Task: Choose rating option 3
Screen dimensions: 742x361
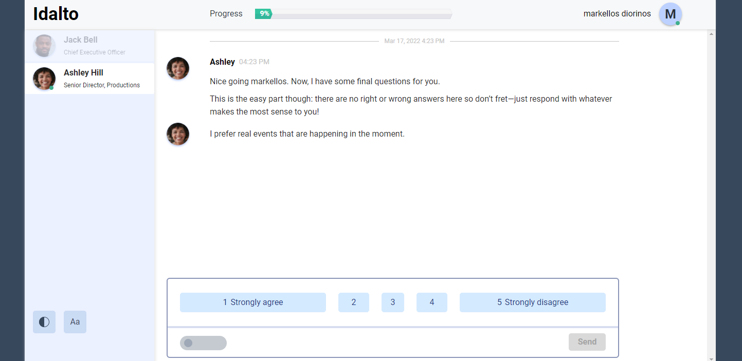Action: point(392,302)
